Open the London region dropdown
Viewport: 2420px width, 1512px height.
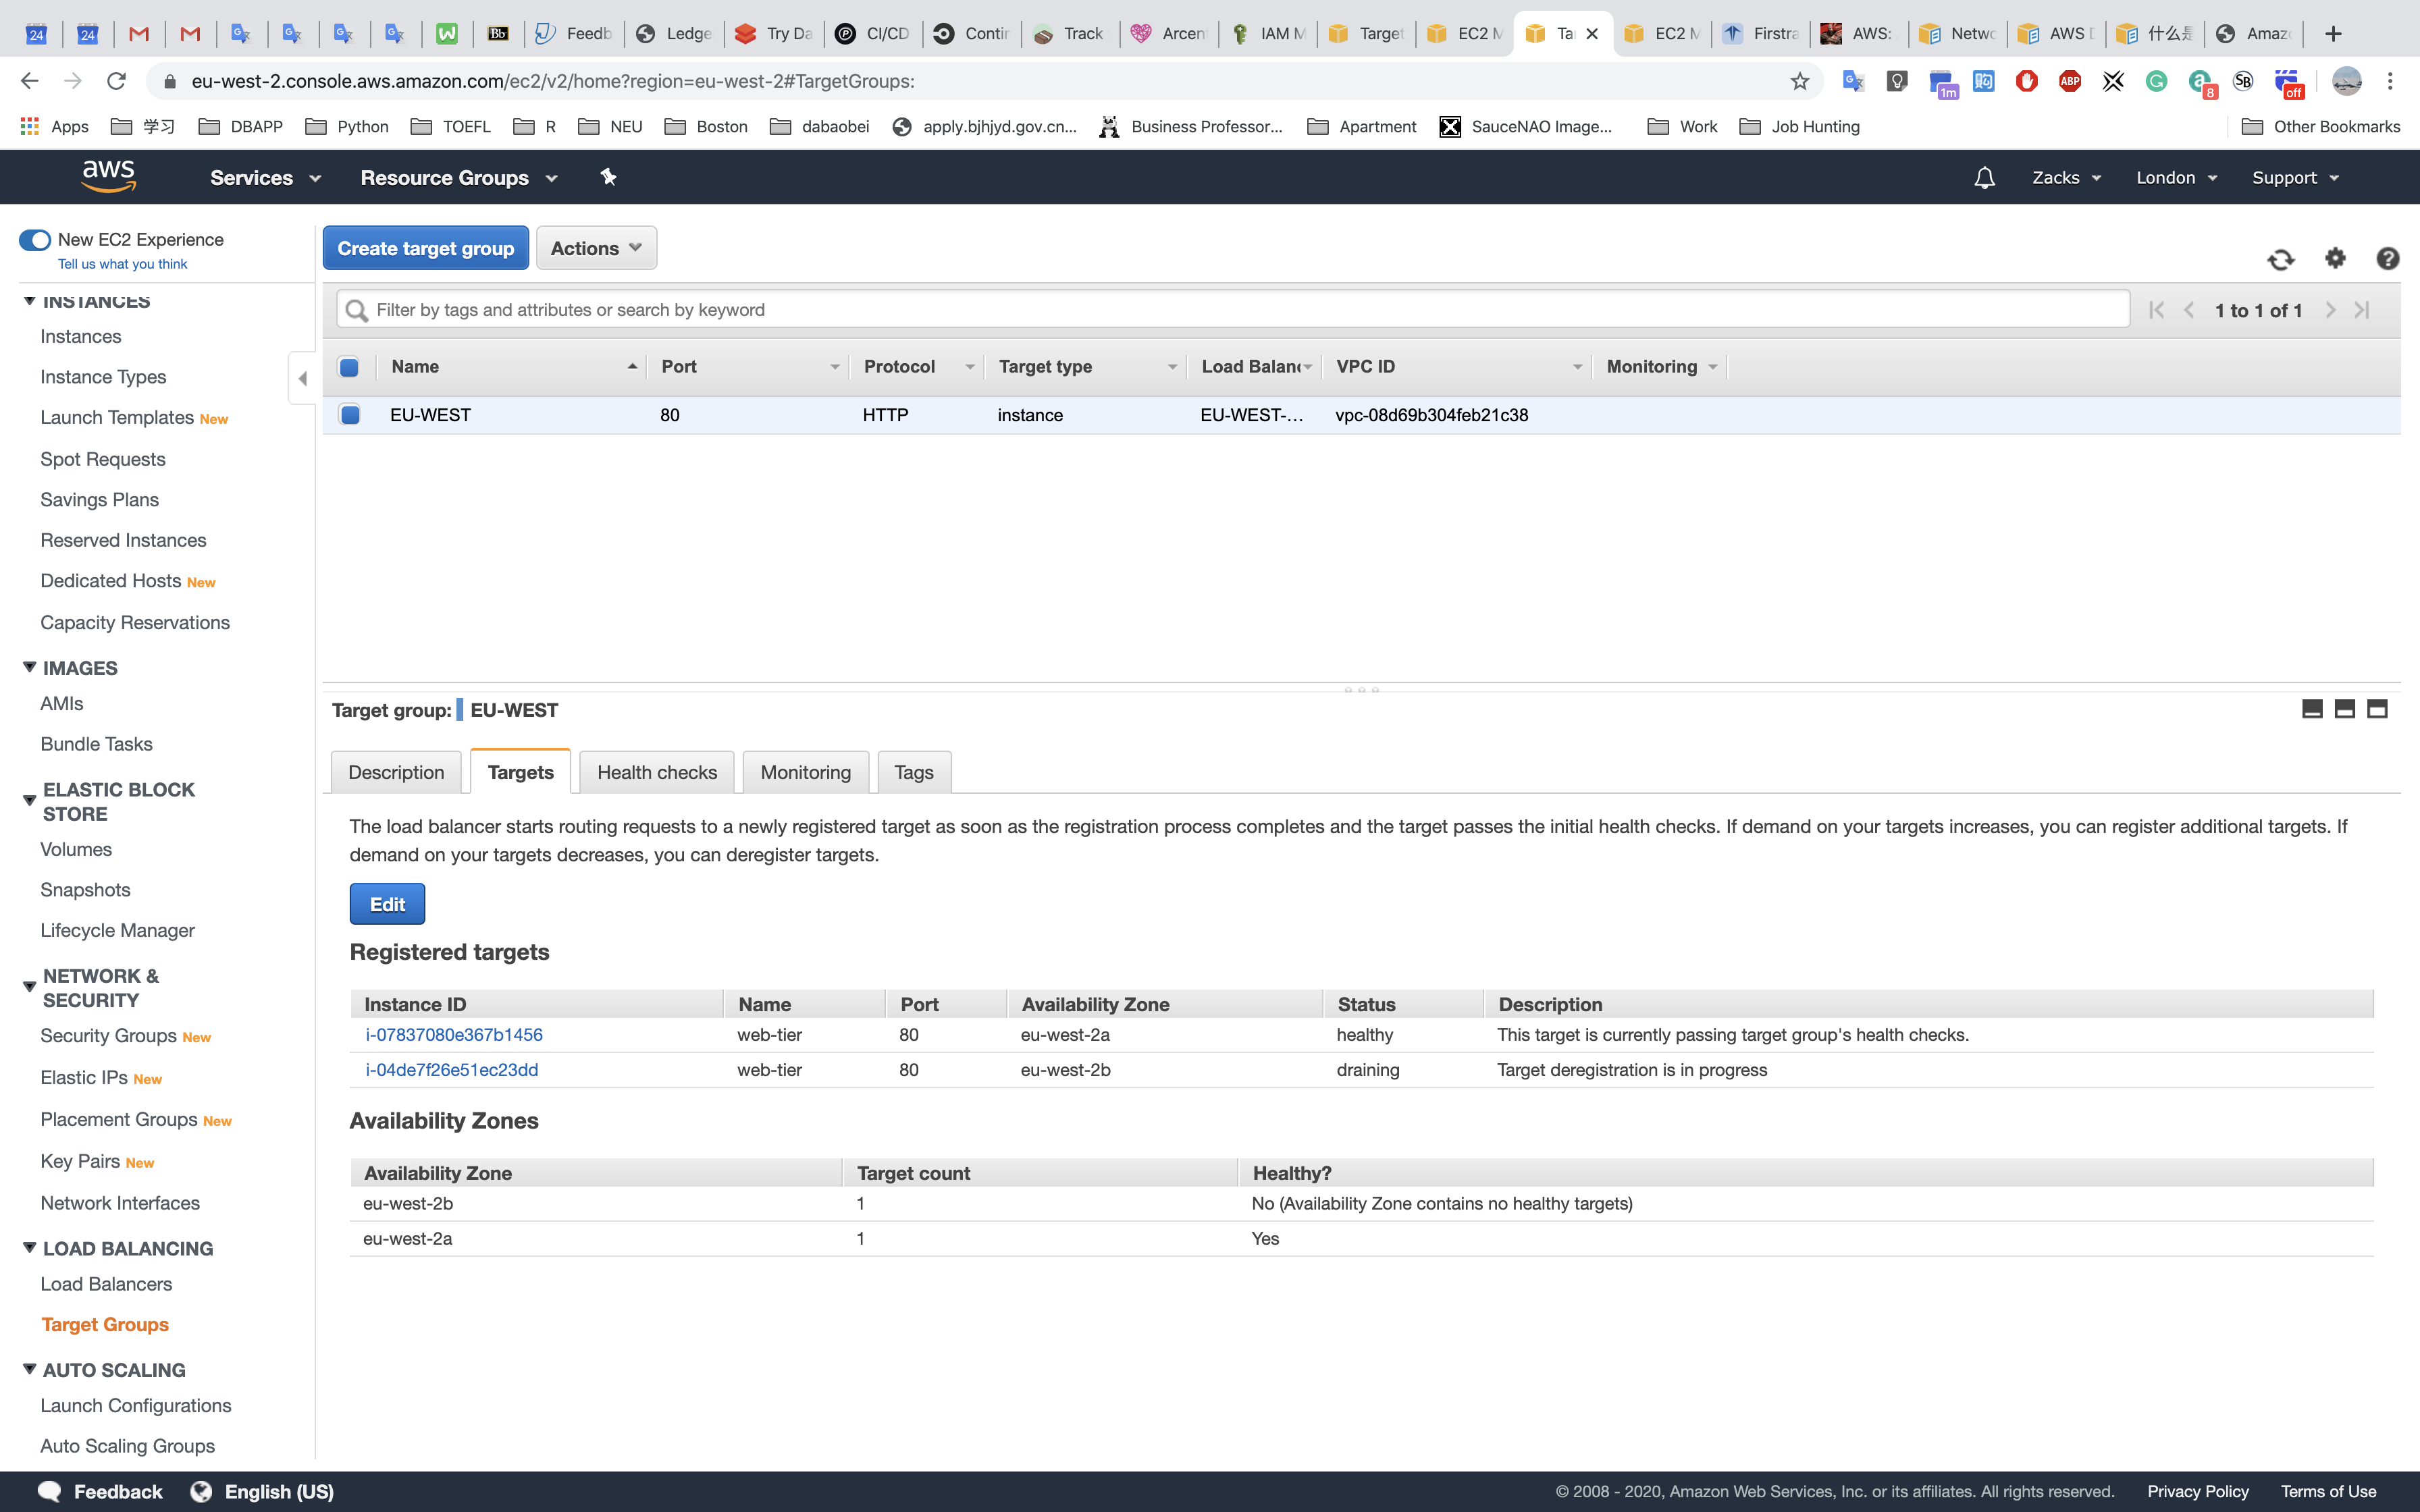pyautogui.click(x=2176, y=178)
